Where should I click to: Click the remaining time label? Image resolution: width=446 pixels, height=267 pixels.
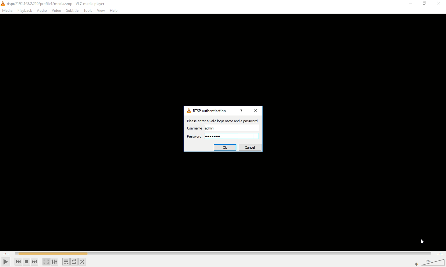click(x=440, y=254)
